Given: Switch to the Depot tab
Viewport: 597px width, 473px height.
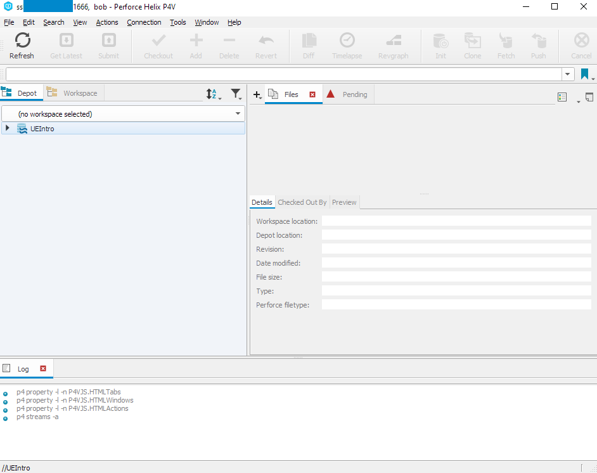Looking at the screenshot, I should [22, 93].
